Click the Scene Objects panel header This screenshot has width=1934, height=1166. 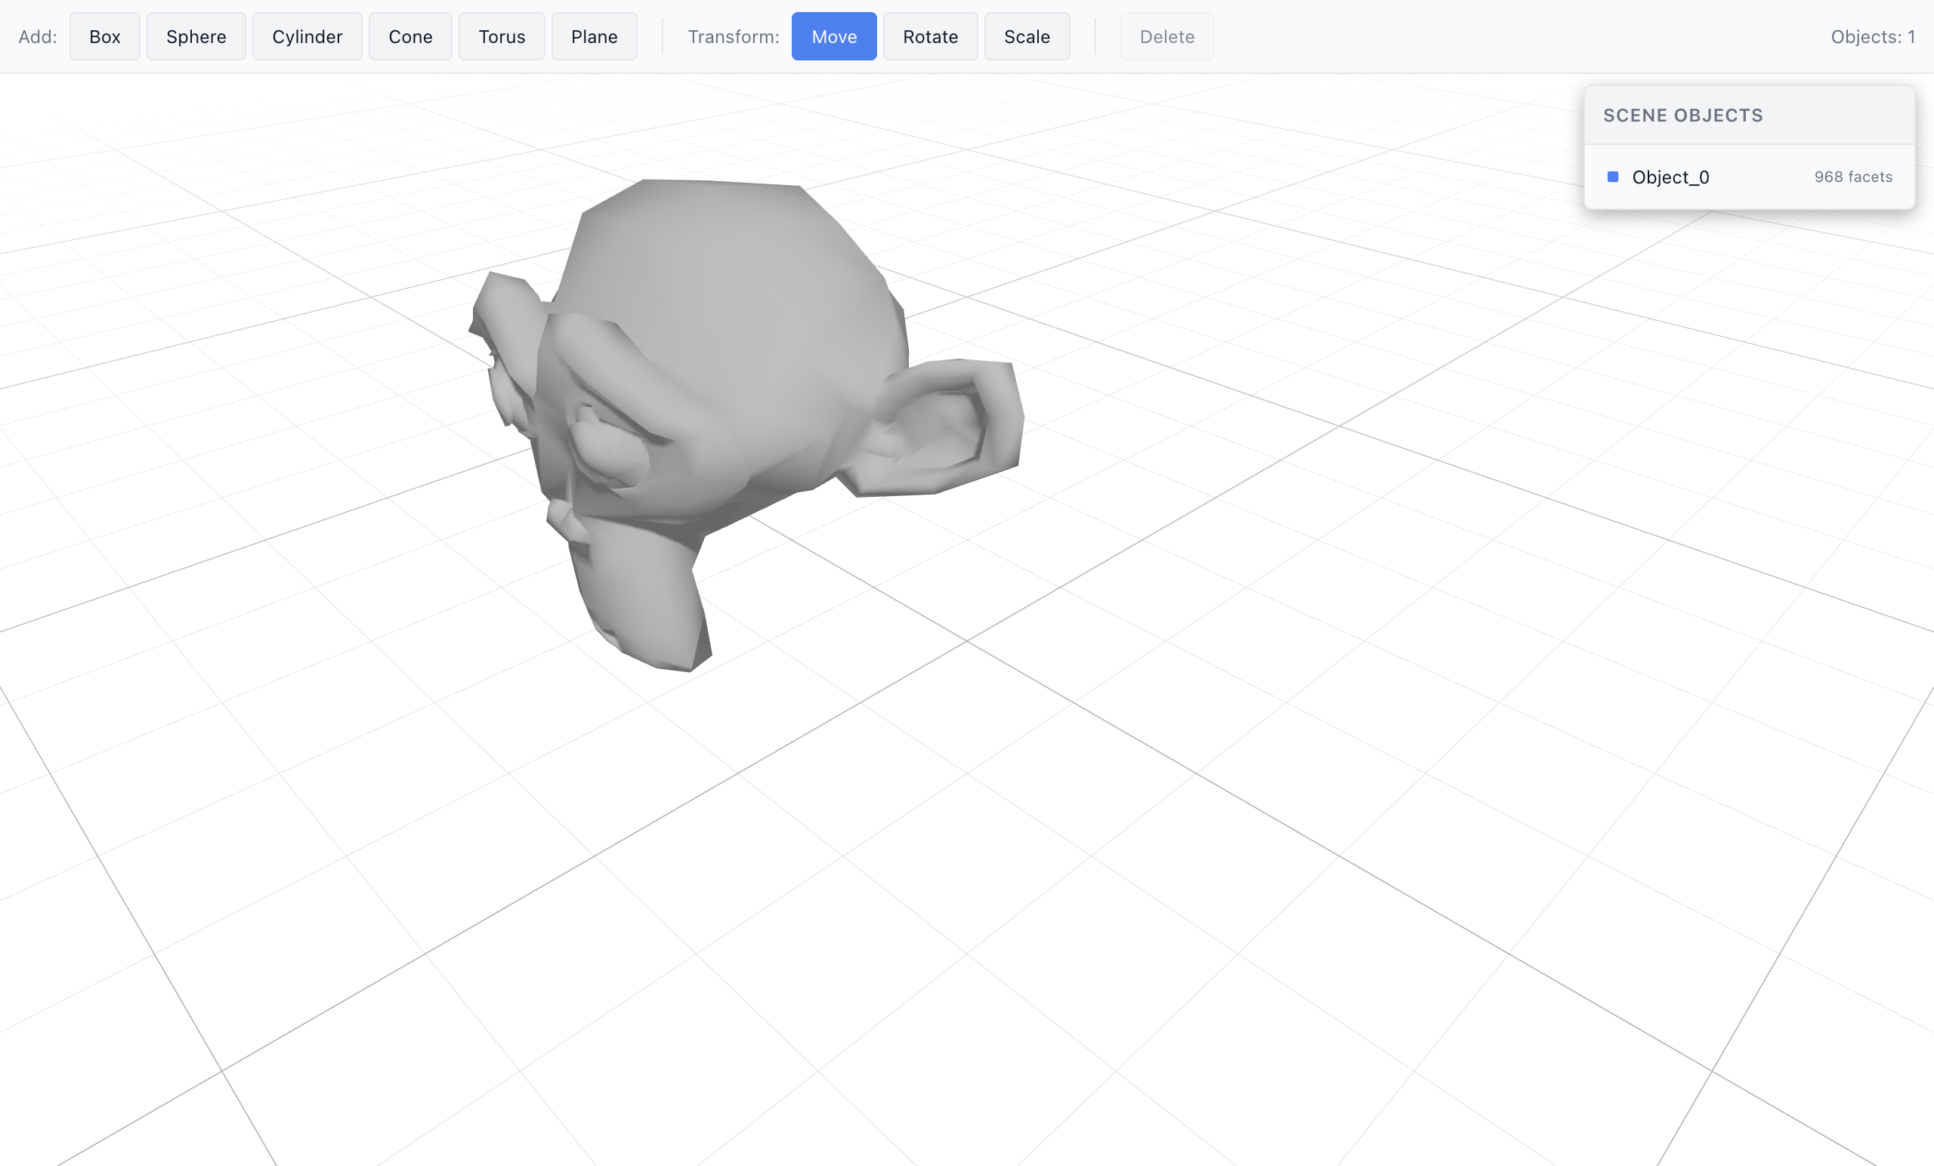click(1683, 115)
